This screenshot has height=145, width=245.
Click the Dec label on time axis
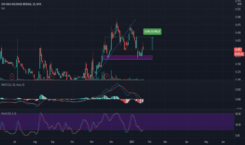tap(111, 142)
